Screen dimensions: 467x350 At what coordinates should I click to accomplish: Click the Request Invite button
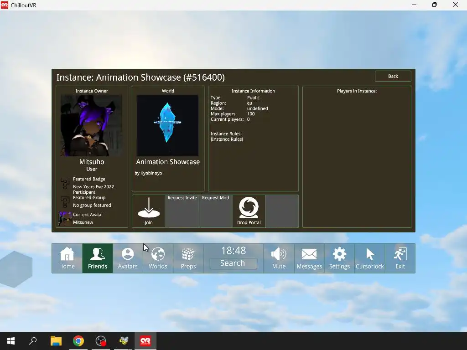(182, 211)
